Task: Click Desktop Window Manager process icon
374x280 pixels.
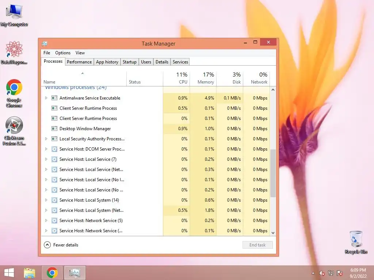Action: tap(54, 129)
